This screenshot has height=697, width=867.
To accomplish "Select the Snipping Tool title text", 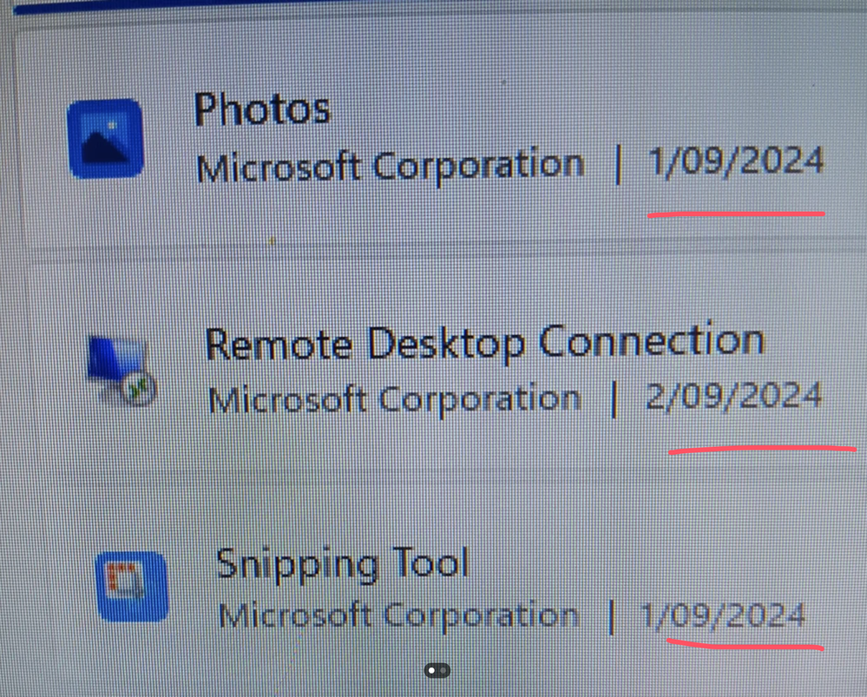I will (x=342, y=563).
